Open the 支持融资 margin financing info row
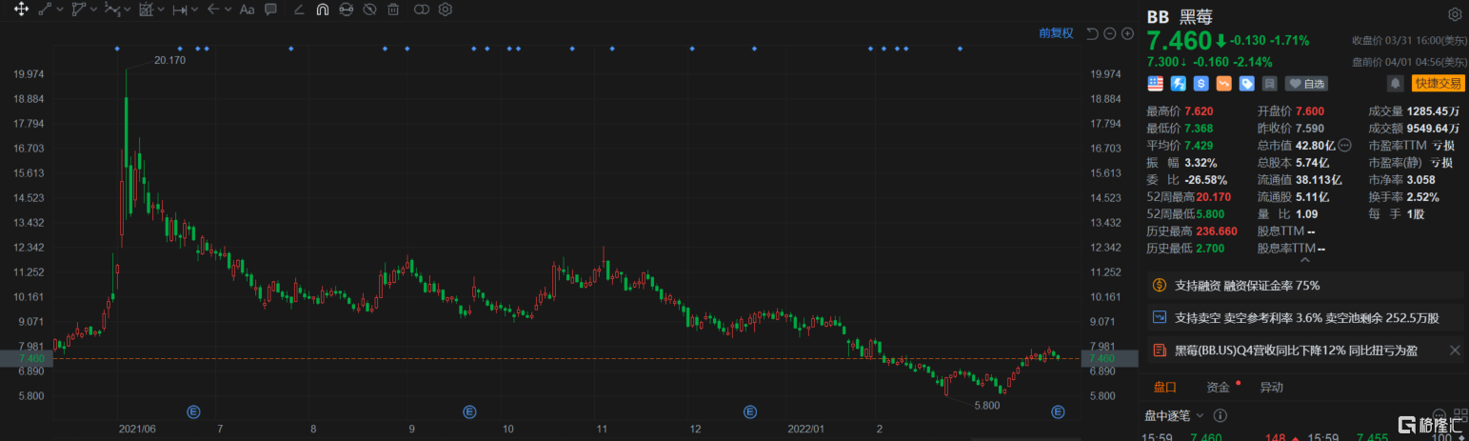This screenshot has height=441, width=1469. (1305, 285)
